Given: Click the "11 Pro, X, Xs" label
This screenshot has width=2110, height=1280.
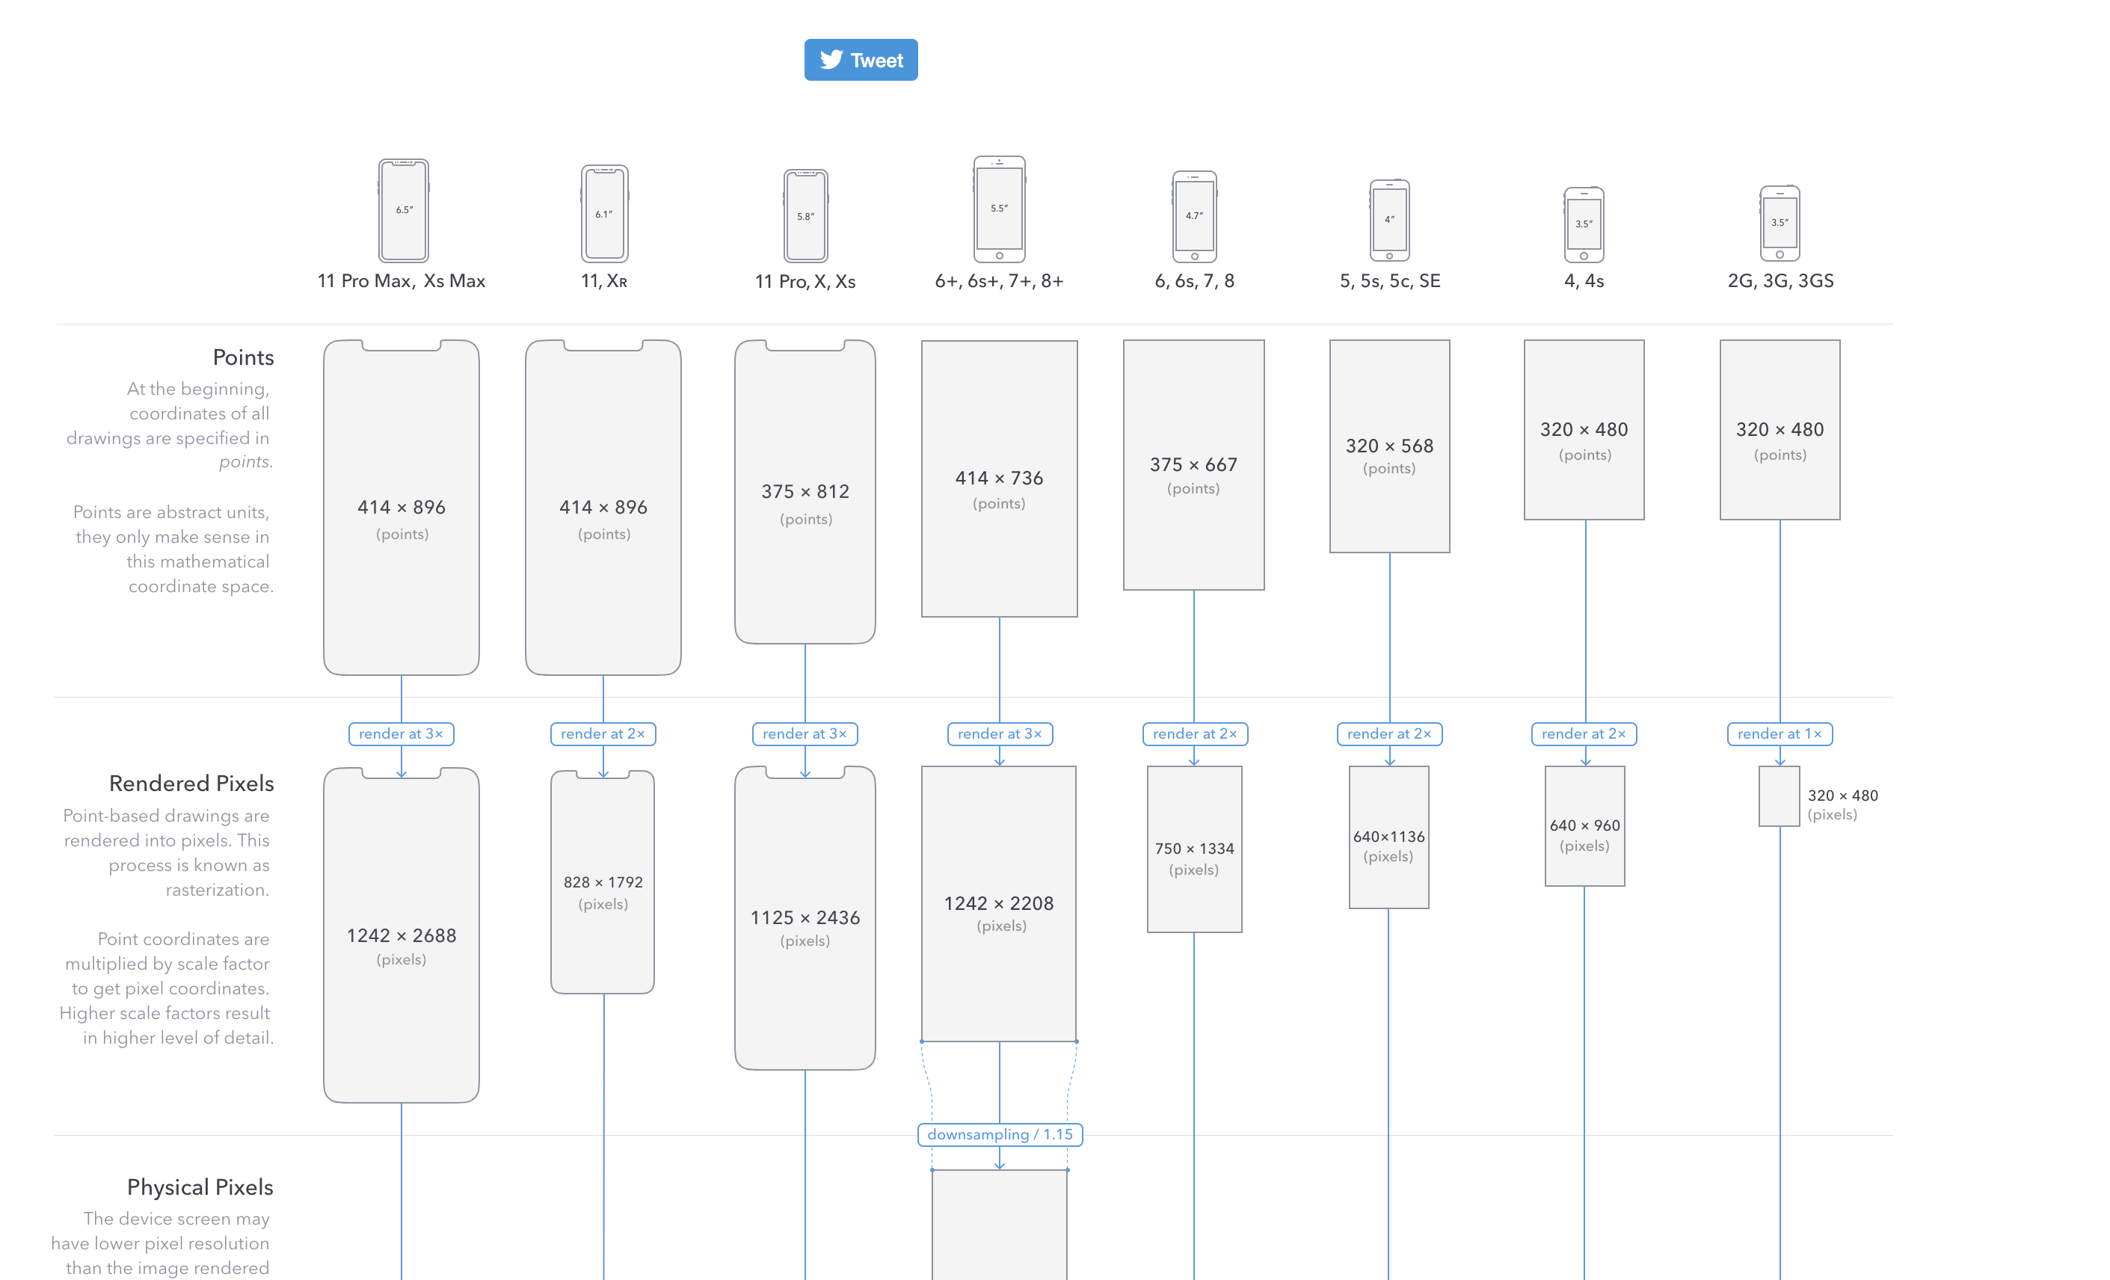Looking at the screenshot, I should (x=806, y=281).
